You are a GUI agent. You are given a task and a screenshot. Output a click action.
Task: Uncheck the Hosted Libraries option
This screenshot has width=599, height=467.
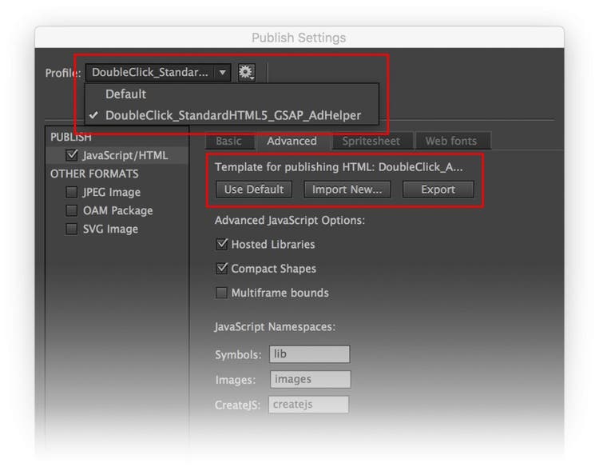pyautogui.click(x=222, y=245)
